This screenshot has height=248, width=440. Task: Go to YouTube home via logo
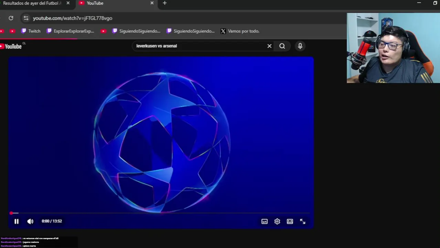point(11,46)
